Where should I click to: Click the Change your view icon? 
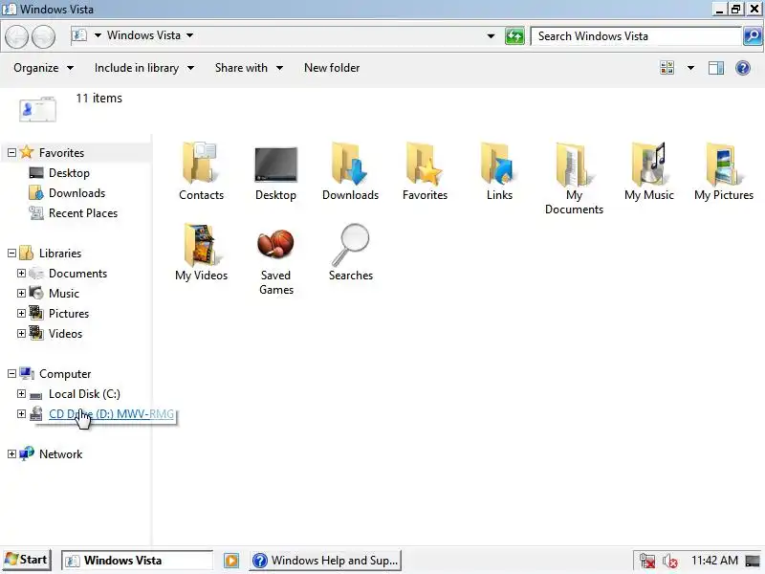click(667, 68)
